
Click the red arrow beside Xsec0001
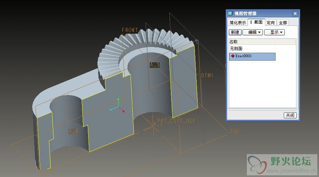pyautogui.click(x=233, y=56)
